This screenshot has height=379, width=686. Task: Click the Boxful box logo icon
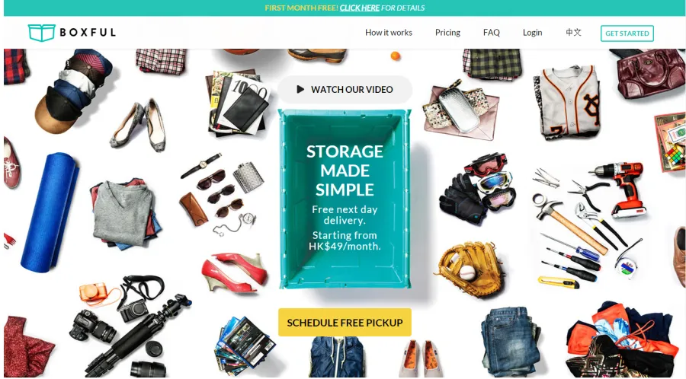tap(42, 33)
